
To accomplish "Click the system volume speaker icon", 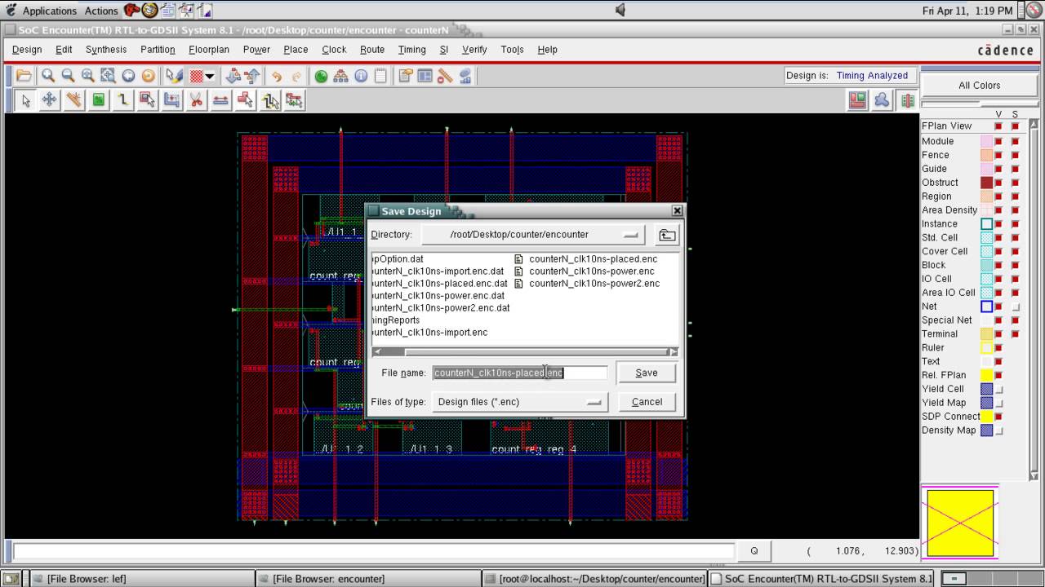I will [x=620, y=10].
